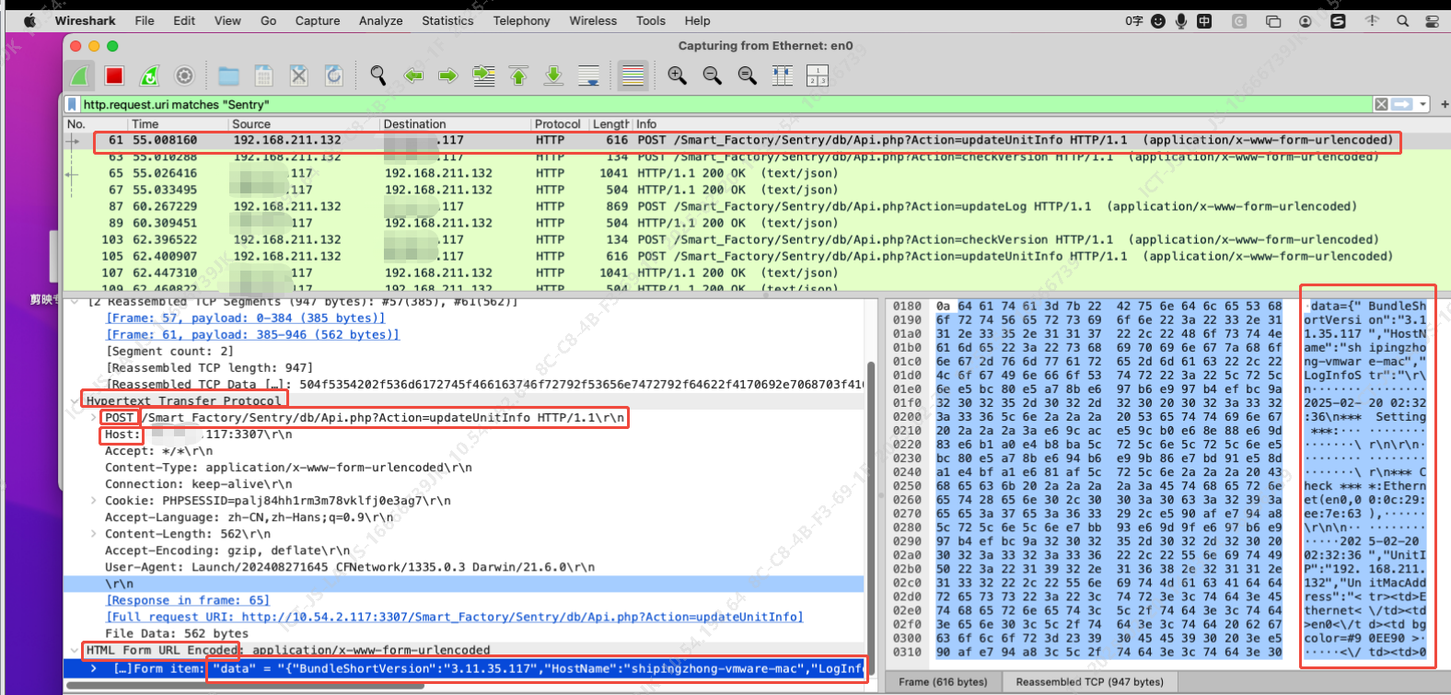Screen dimensions: 1451x695
Task: Select the User-Agent header line
Action: 350,567
